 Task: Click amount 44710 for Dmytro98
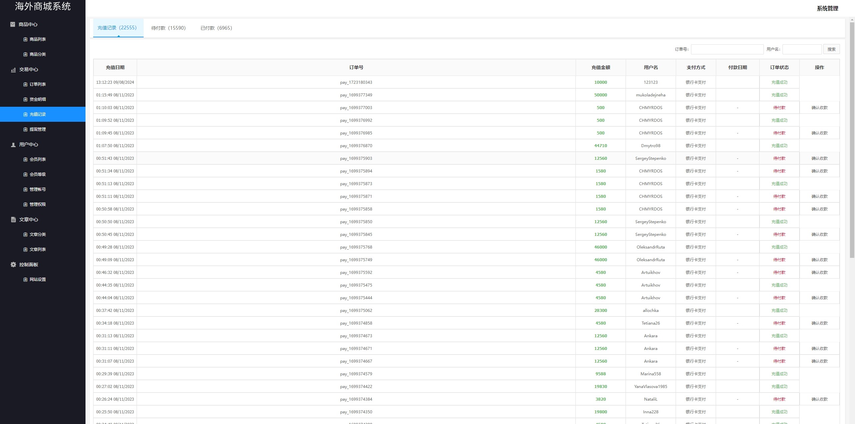(601, 146)
